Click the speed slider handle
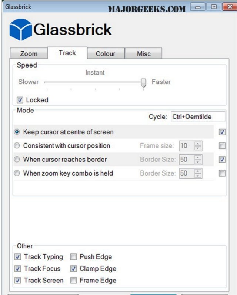The height and width of the screenshot is (295, 237). tap(144, 83)
